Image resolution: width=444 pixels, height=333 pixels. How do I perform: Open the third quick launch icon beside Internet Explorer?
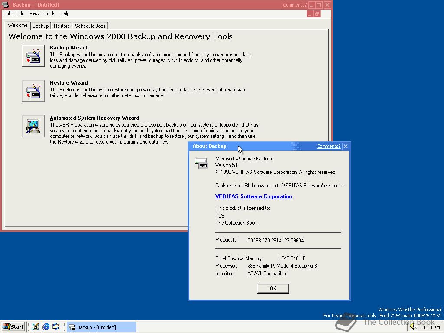pos(56,327)
